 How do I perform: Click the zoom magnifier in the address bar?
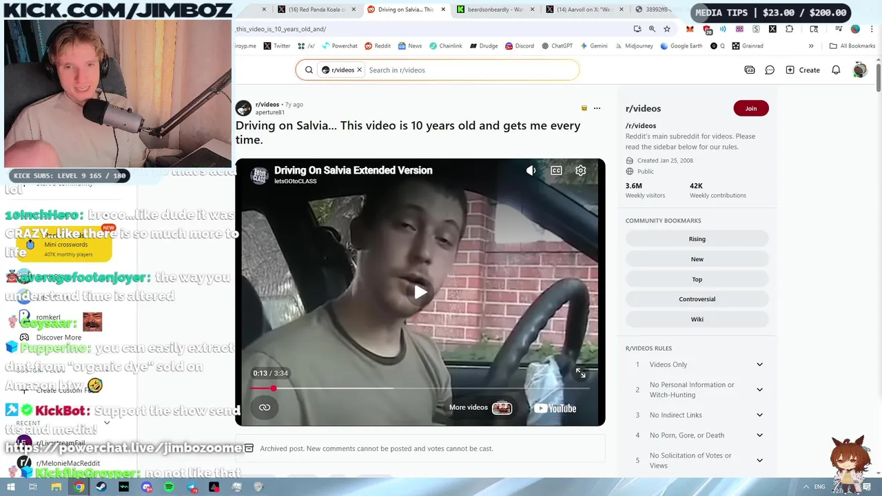pyautogui.click(x=652, y=29)
